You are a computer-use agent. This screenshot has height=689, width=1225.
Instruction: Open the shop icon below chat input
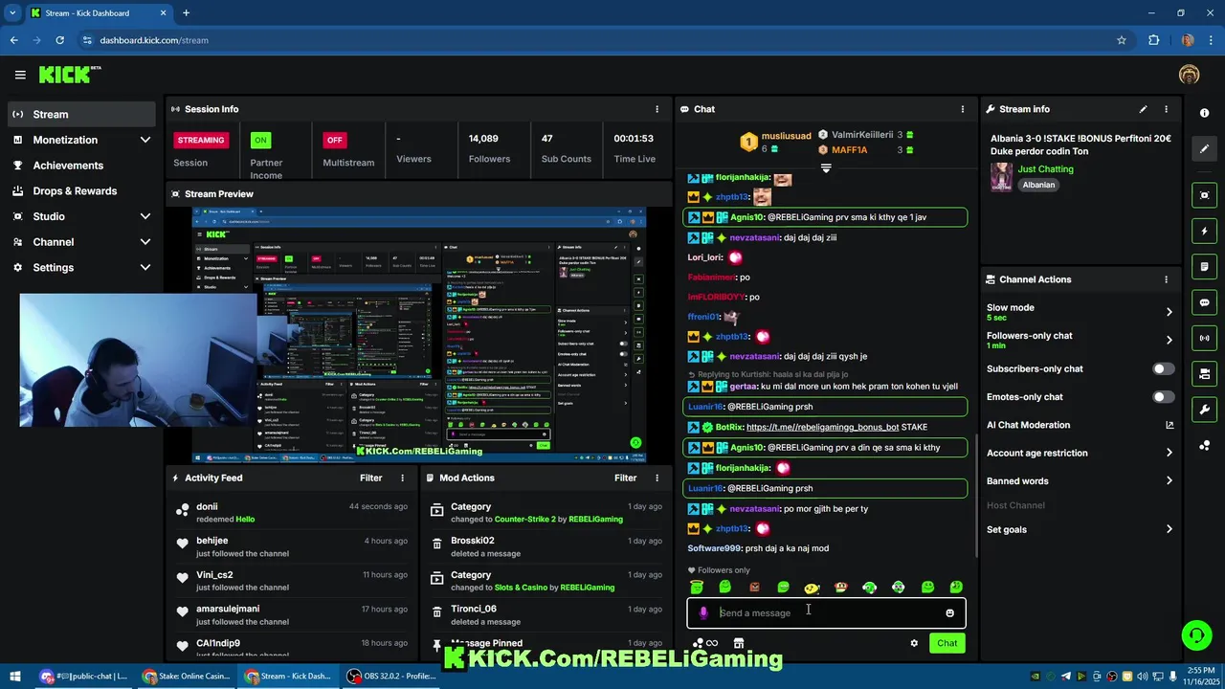point(738,643)
